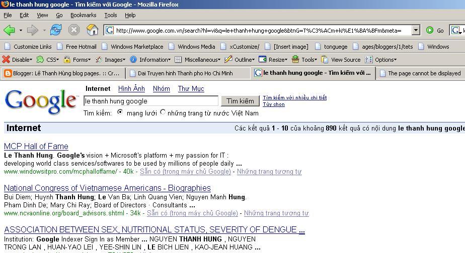The height and width of the screenshot is (253, 465).
Task: Click the Google logo image
Action: pyautogui.click(x=41, y=101)
